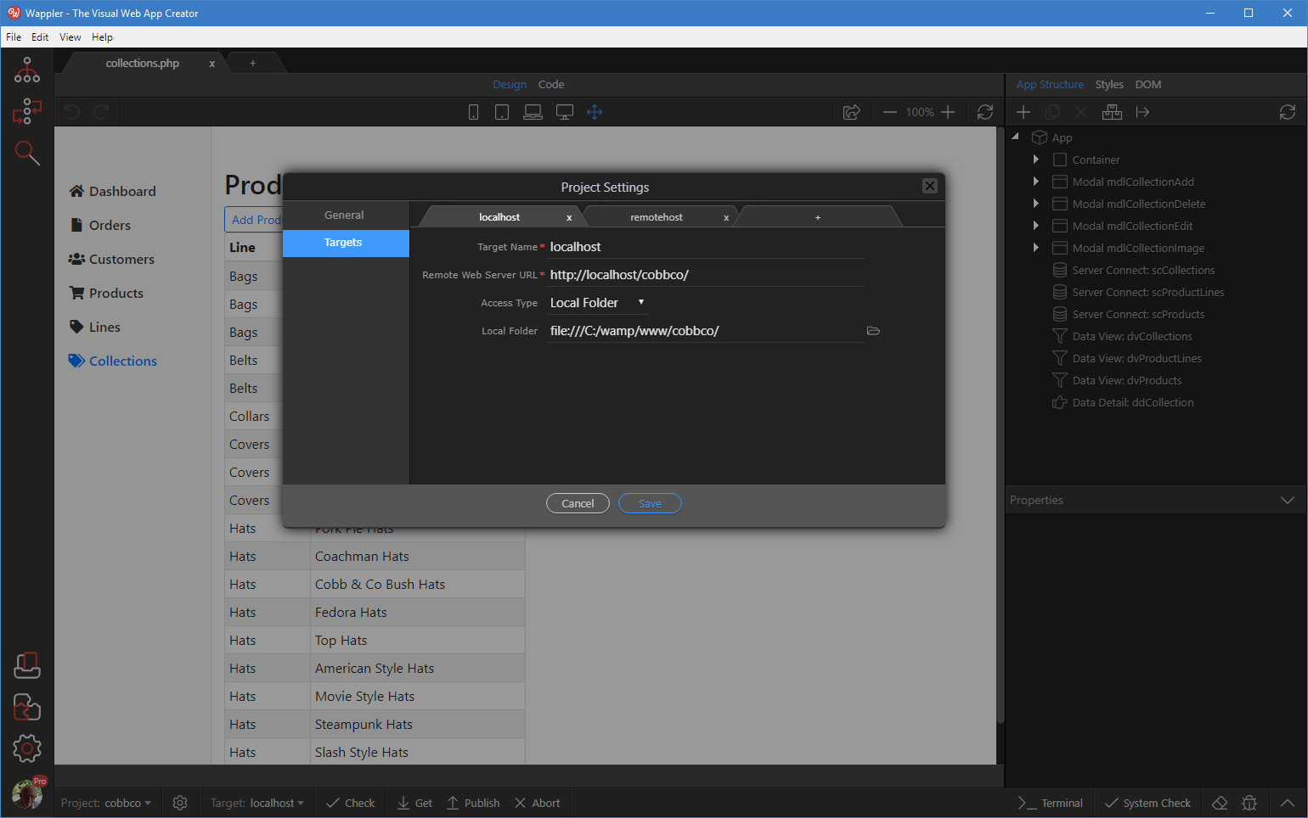Click the magnifier search icon in sidebar
Screen dimensions: 1308x818
point(26,153)
